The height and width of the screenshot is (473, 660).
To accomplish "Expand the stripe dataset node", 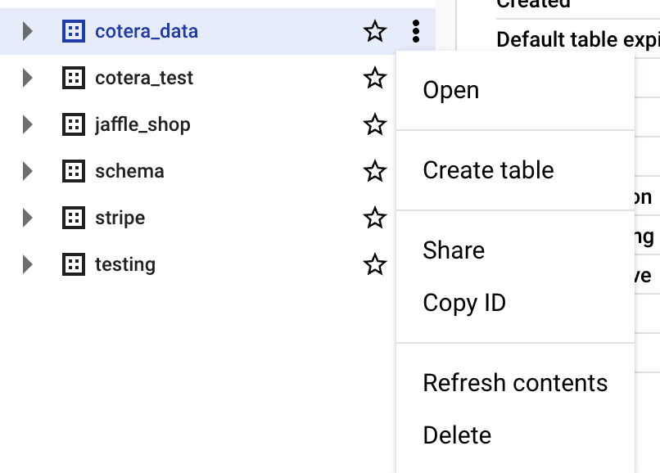I will [28, 218].
